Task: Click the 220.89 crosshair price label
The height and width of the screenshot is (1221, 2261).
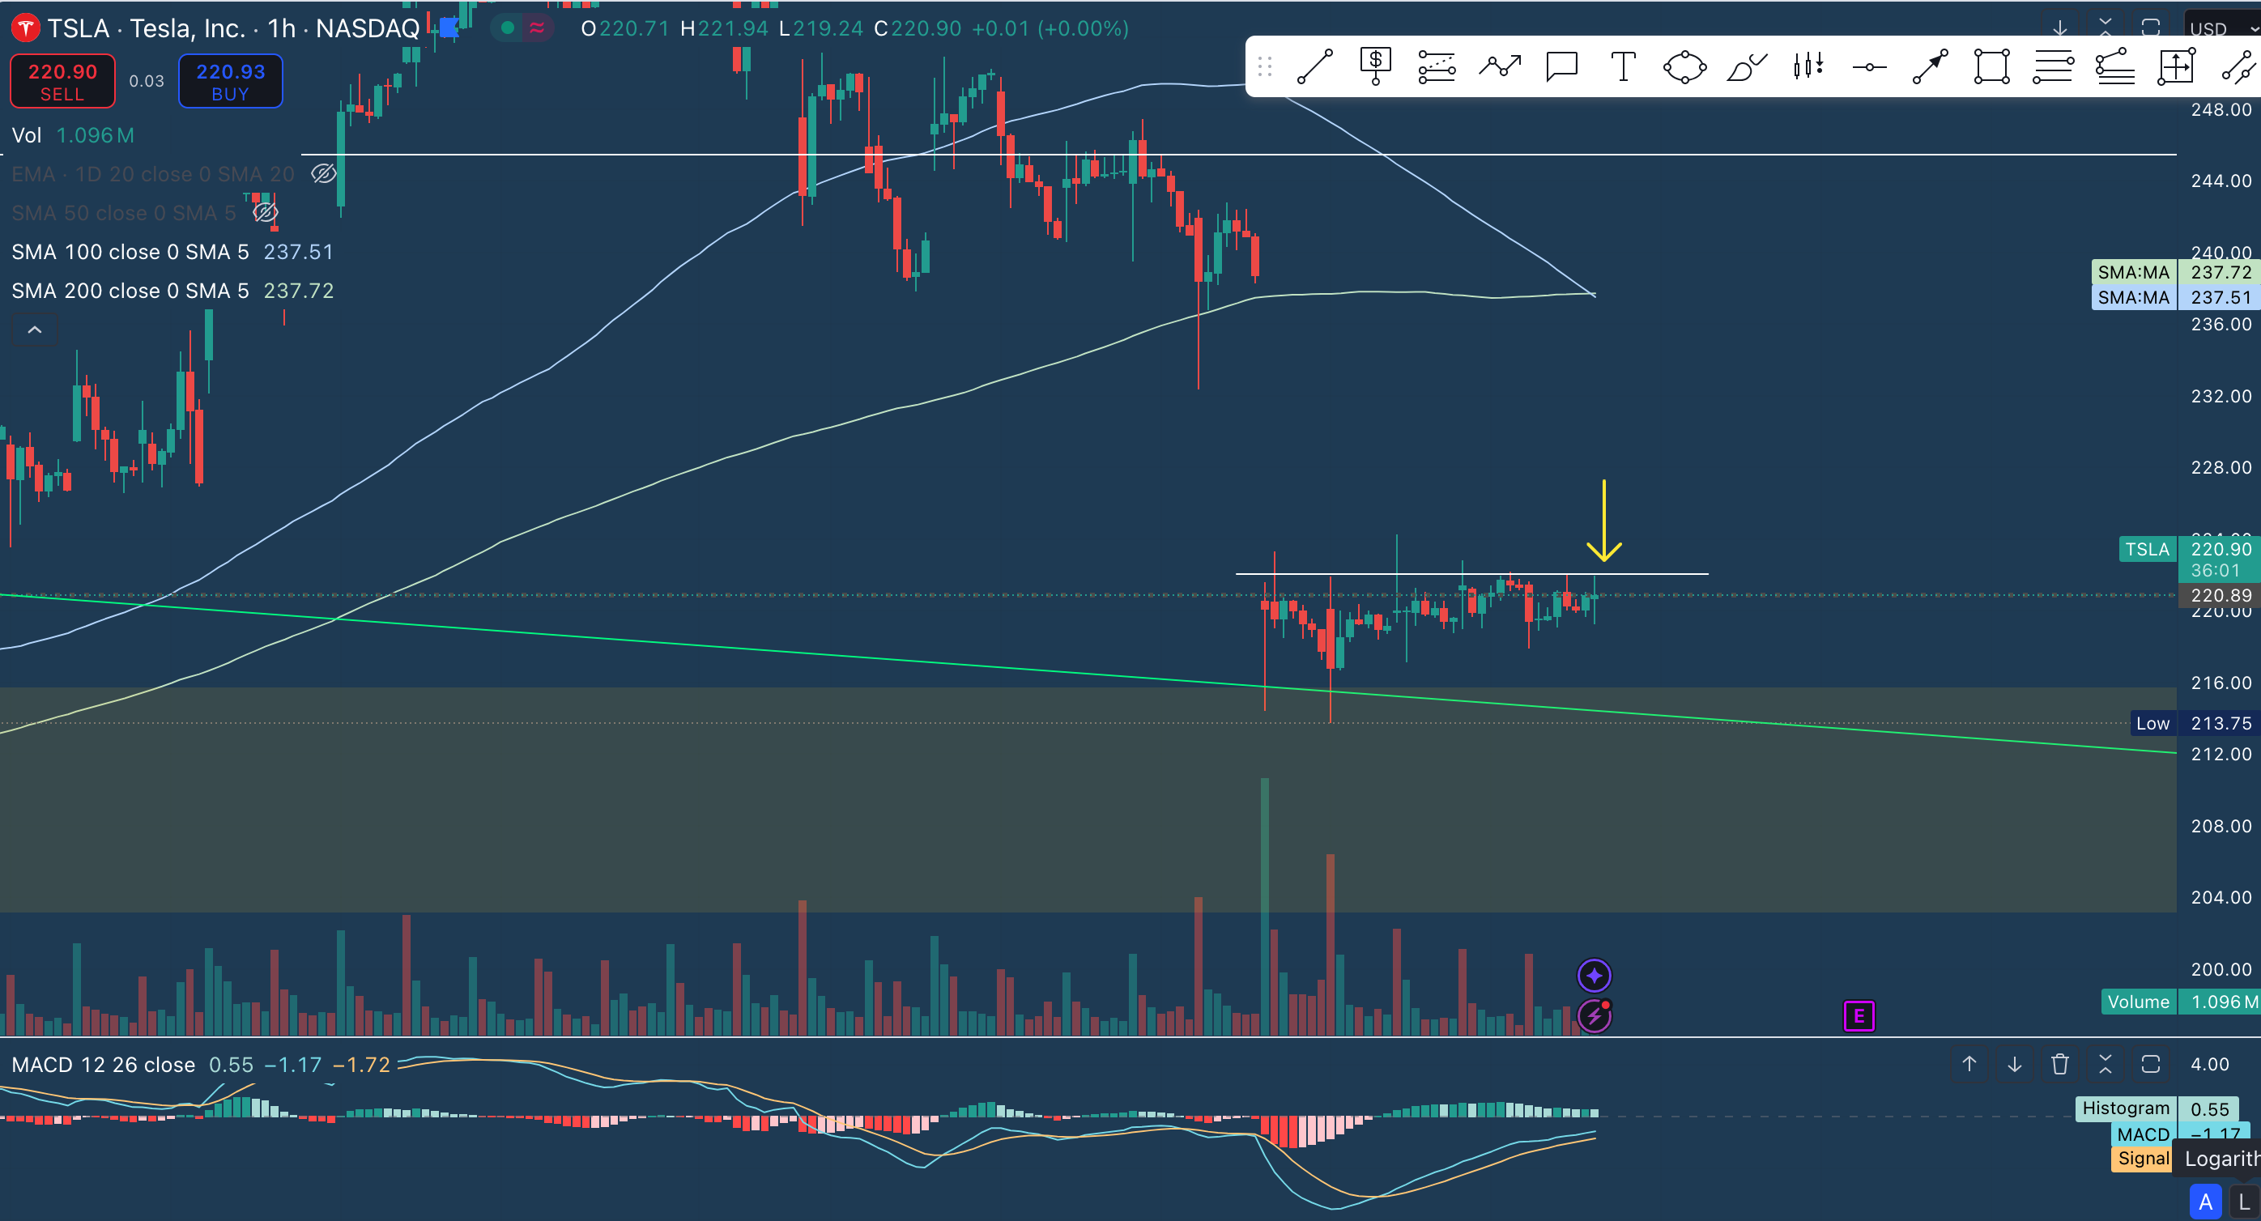Action: (2220, 595)
